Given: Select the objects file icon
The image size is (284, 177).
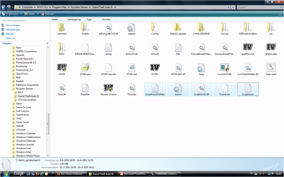Looking at the screenshot, I should point(132,27).
